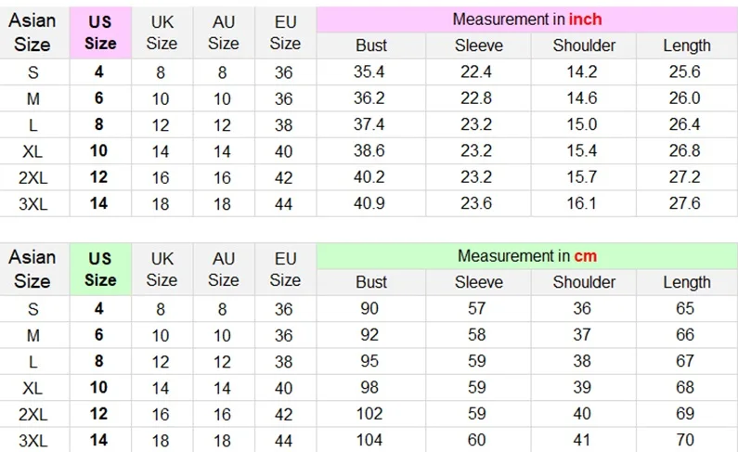Click bust value 102 in cm table
The width and height of the screenshot is (738, 452).
tap(369, 414)
